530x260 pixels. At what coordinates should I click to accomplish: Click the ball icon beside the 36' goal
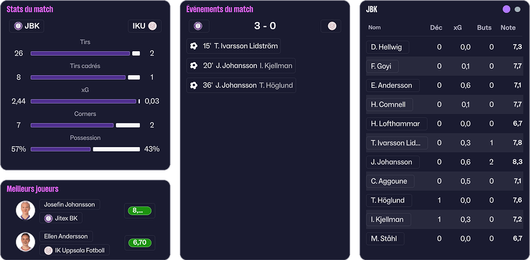[194, 86]
